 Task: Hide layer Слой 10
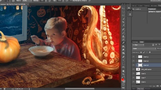coord(133,65)
